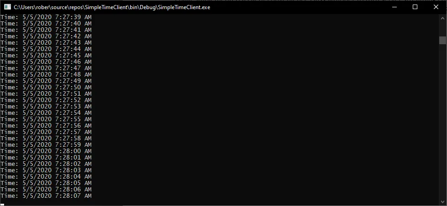Image resolution: width=447 pixels, height=206 pixels.
Task: Click the line Time: 5/5/2020 7:28:07 AM
Action: click(x=46, y=196)
